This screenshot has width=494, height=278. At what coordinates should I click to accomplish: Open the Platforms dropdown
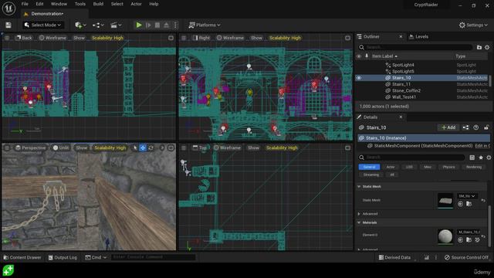205,25
